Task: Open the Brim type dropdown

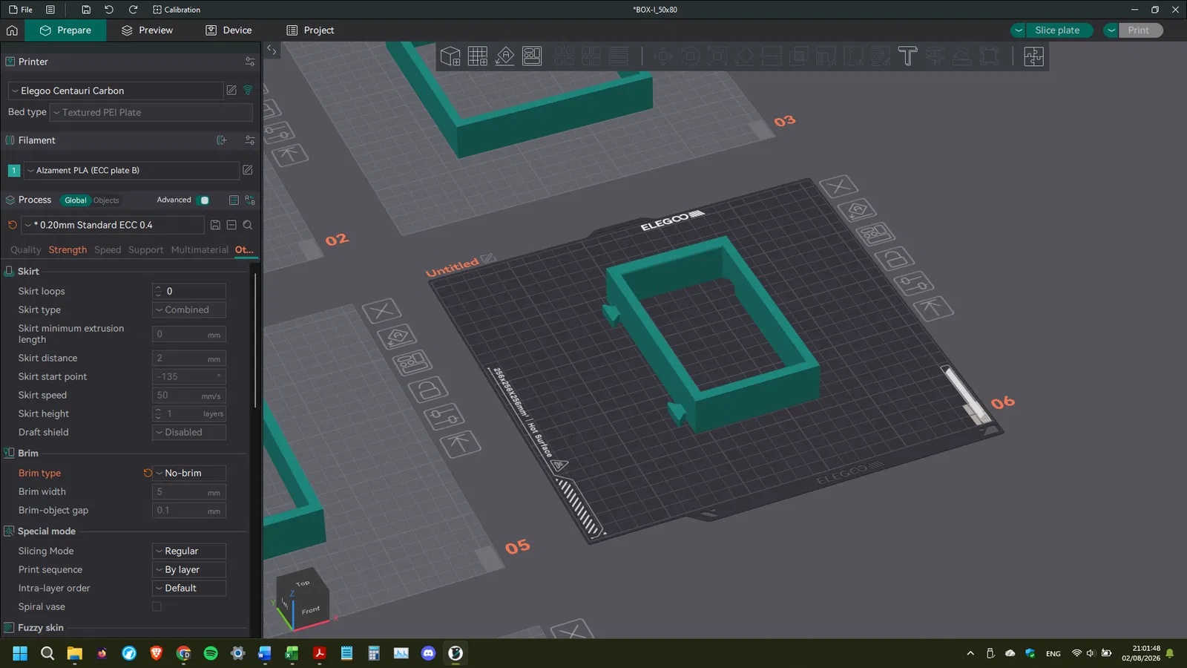Action: tap(189, 474)
